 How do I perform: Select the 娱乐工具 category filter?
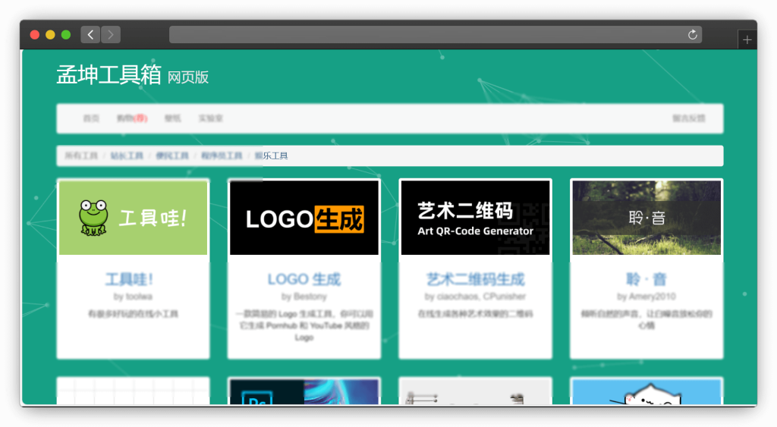point(271,155)
